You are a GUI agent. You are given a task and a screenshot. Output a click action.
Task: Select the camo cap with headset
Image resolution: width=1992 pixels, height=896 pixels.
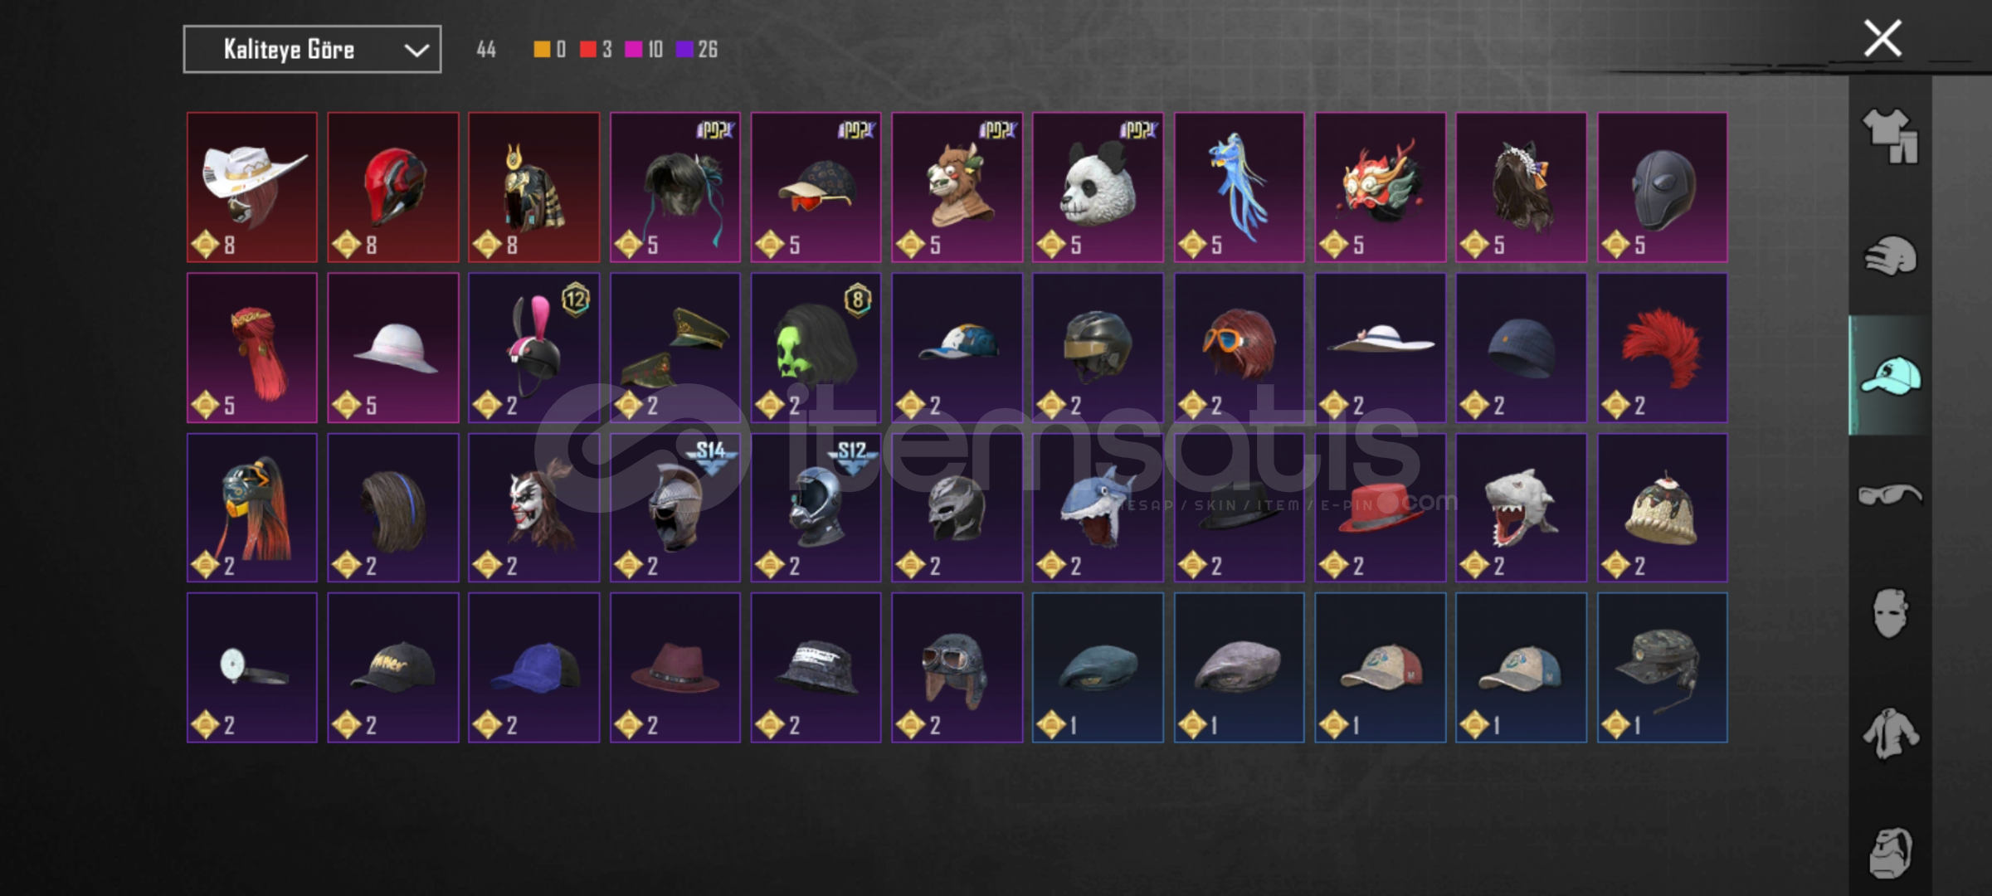[x=1663, y=668]
